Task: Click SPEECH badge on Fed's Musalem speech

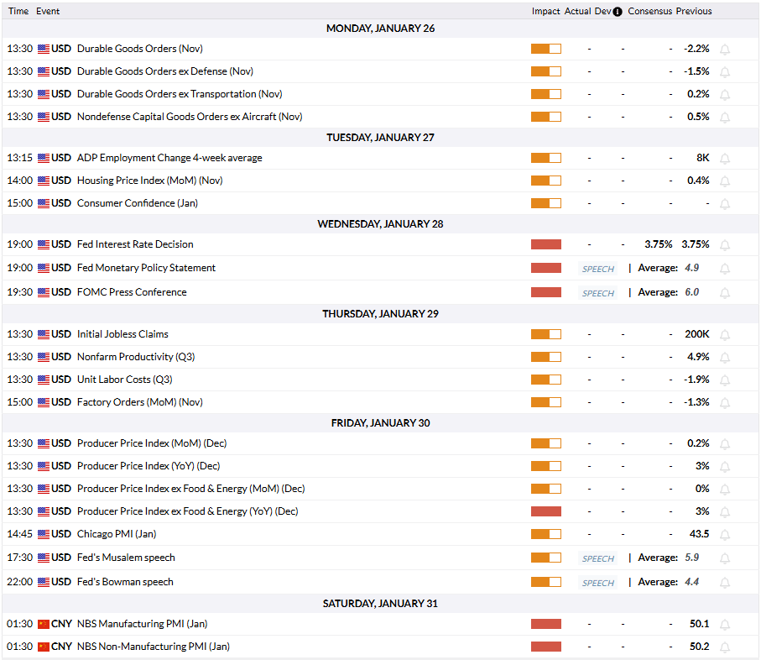Action: coord(598,558)
